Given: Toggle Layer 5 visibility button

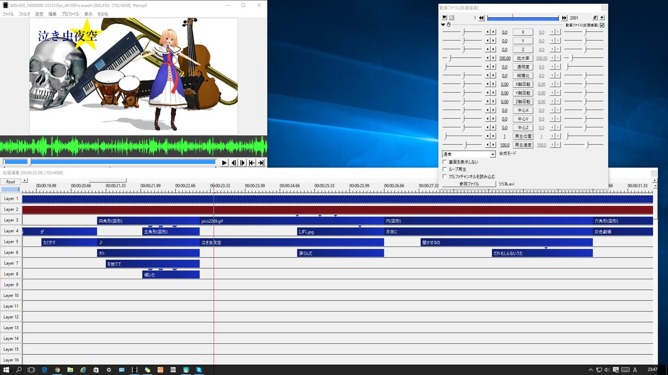Looking at the screenshot, I should click(11, 242).
